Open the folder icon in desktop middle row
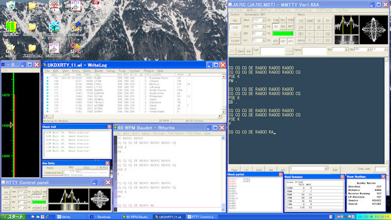Image resolution: width=391 pixels, height=220 pixels. pyautogui.click(x=32, y=27)
